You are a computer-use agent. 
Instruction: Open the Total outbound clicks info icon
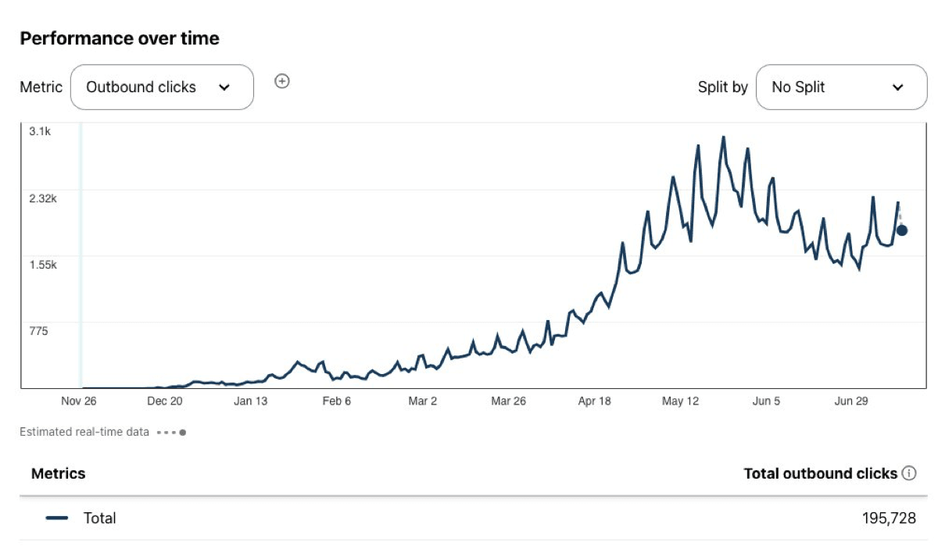pyautogui.click(x=909, y=473)
